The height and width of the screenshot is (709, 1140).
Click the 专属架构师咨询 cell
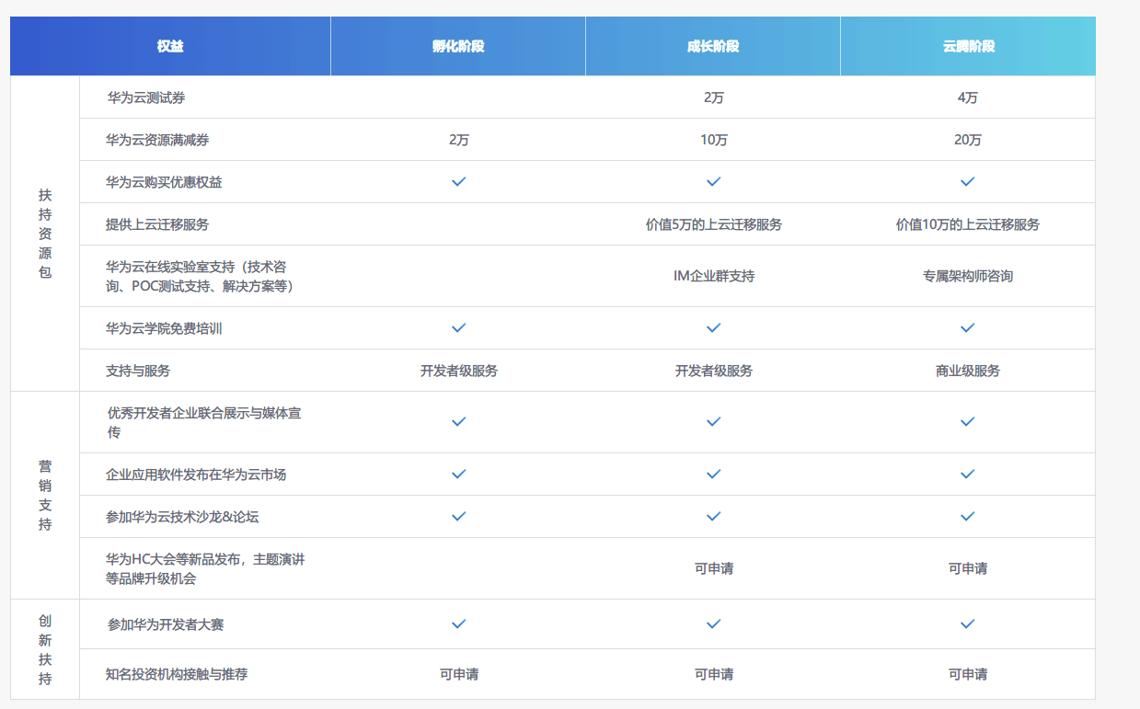coord(967,276)
